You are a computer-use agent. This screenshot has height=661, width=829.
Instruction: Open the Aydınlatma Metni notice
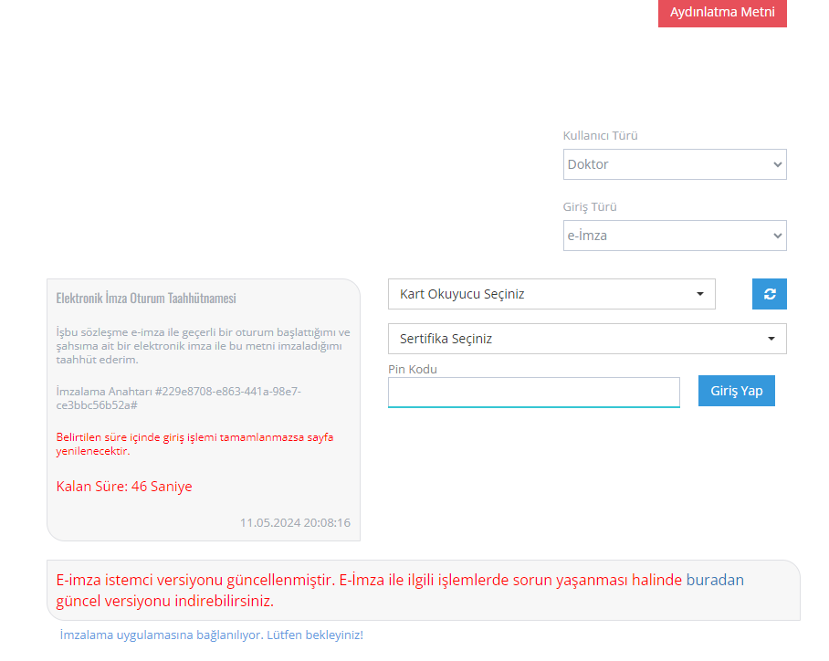[721, 13]
